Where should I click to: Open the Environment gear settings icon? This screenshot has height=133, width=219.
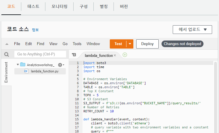click(61, 65)
